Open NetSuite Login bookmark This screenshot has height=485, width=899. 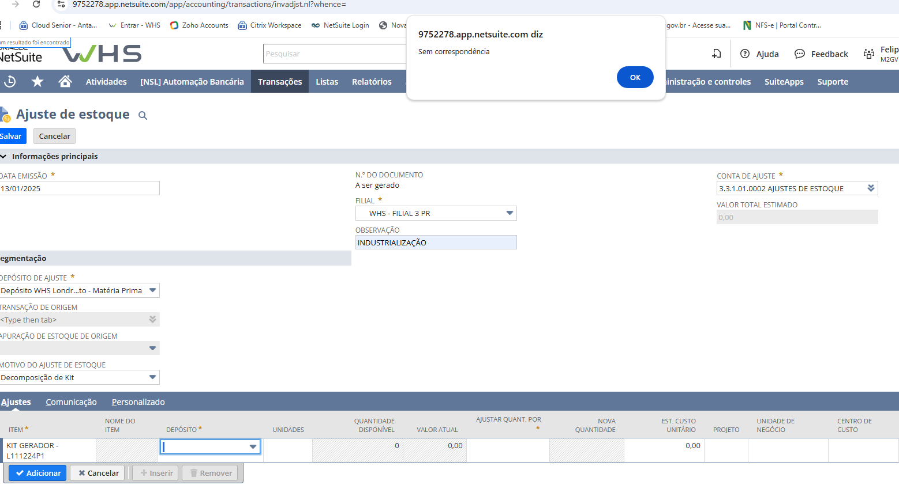tap(340, 25)
